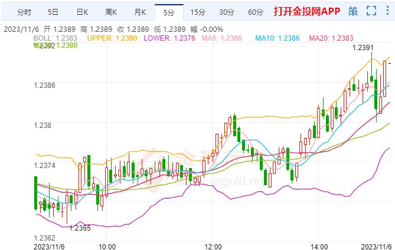Screen dimensions: 395x250
Task: Select the 5日 chart tab
Action: (53, 12)
